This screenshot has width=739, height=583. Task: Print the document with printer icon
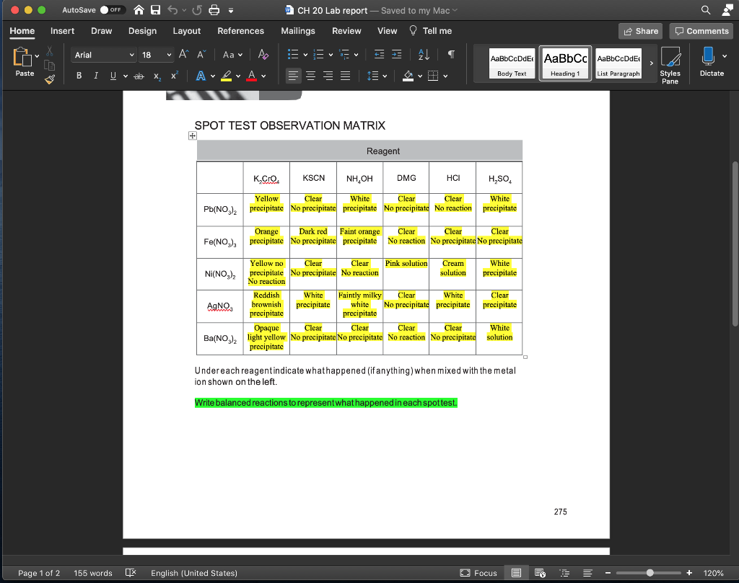pyautogui.click(x=214, y=10)
